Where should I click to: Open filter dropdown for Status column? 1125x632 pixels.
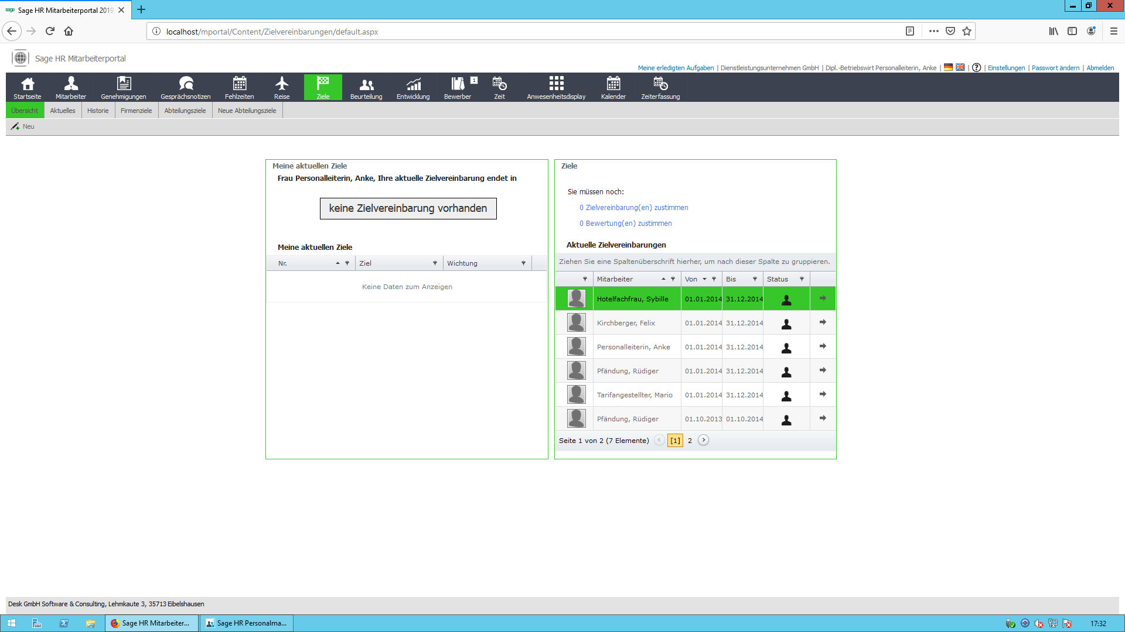802,279
